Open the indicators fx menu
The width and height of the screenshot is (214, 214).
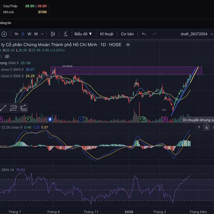66,34
